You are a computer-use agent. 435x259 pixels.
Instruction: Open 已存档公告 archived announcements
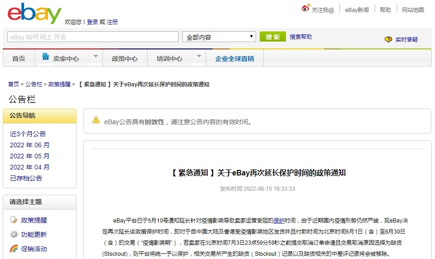(x=26, y=178)
